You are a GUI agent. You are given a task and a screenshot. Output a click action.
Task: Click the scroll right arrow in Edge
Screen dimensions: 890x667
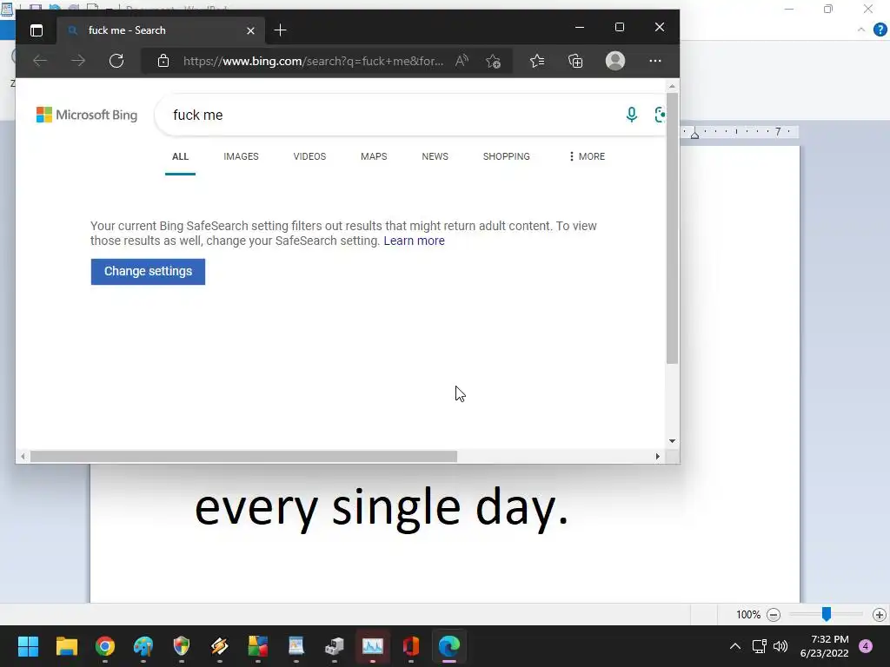pos(658,457)
